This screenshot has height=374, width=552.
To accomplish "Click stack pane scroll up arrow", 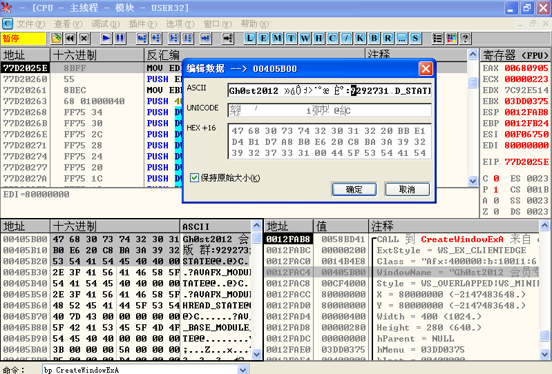I will [x=544, y=226].
